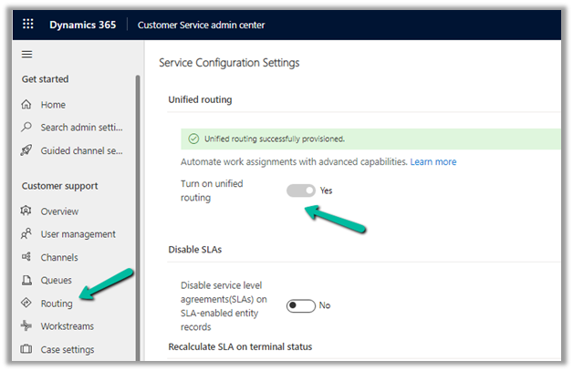Image resolution: width=573 pixels, height=371 pixels.
Task: Open the app launcher waffle icon
Action: point(27,25)
